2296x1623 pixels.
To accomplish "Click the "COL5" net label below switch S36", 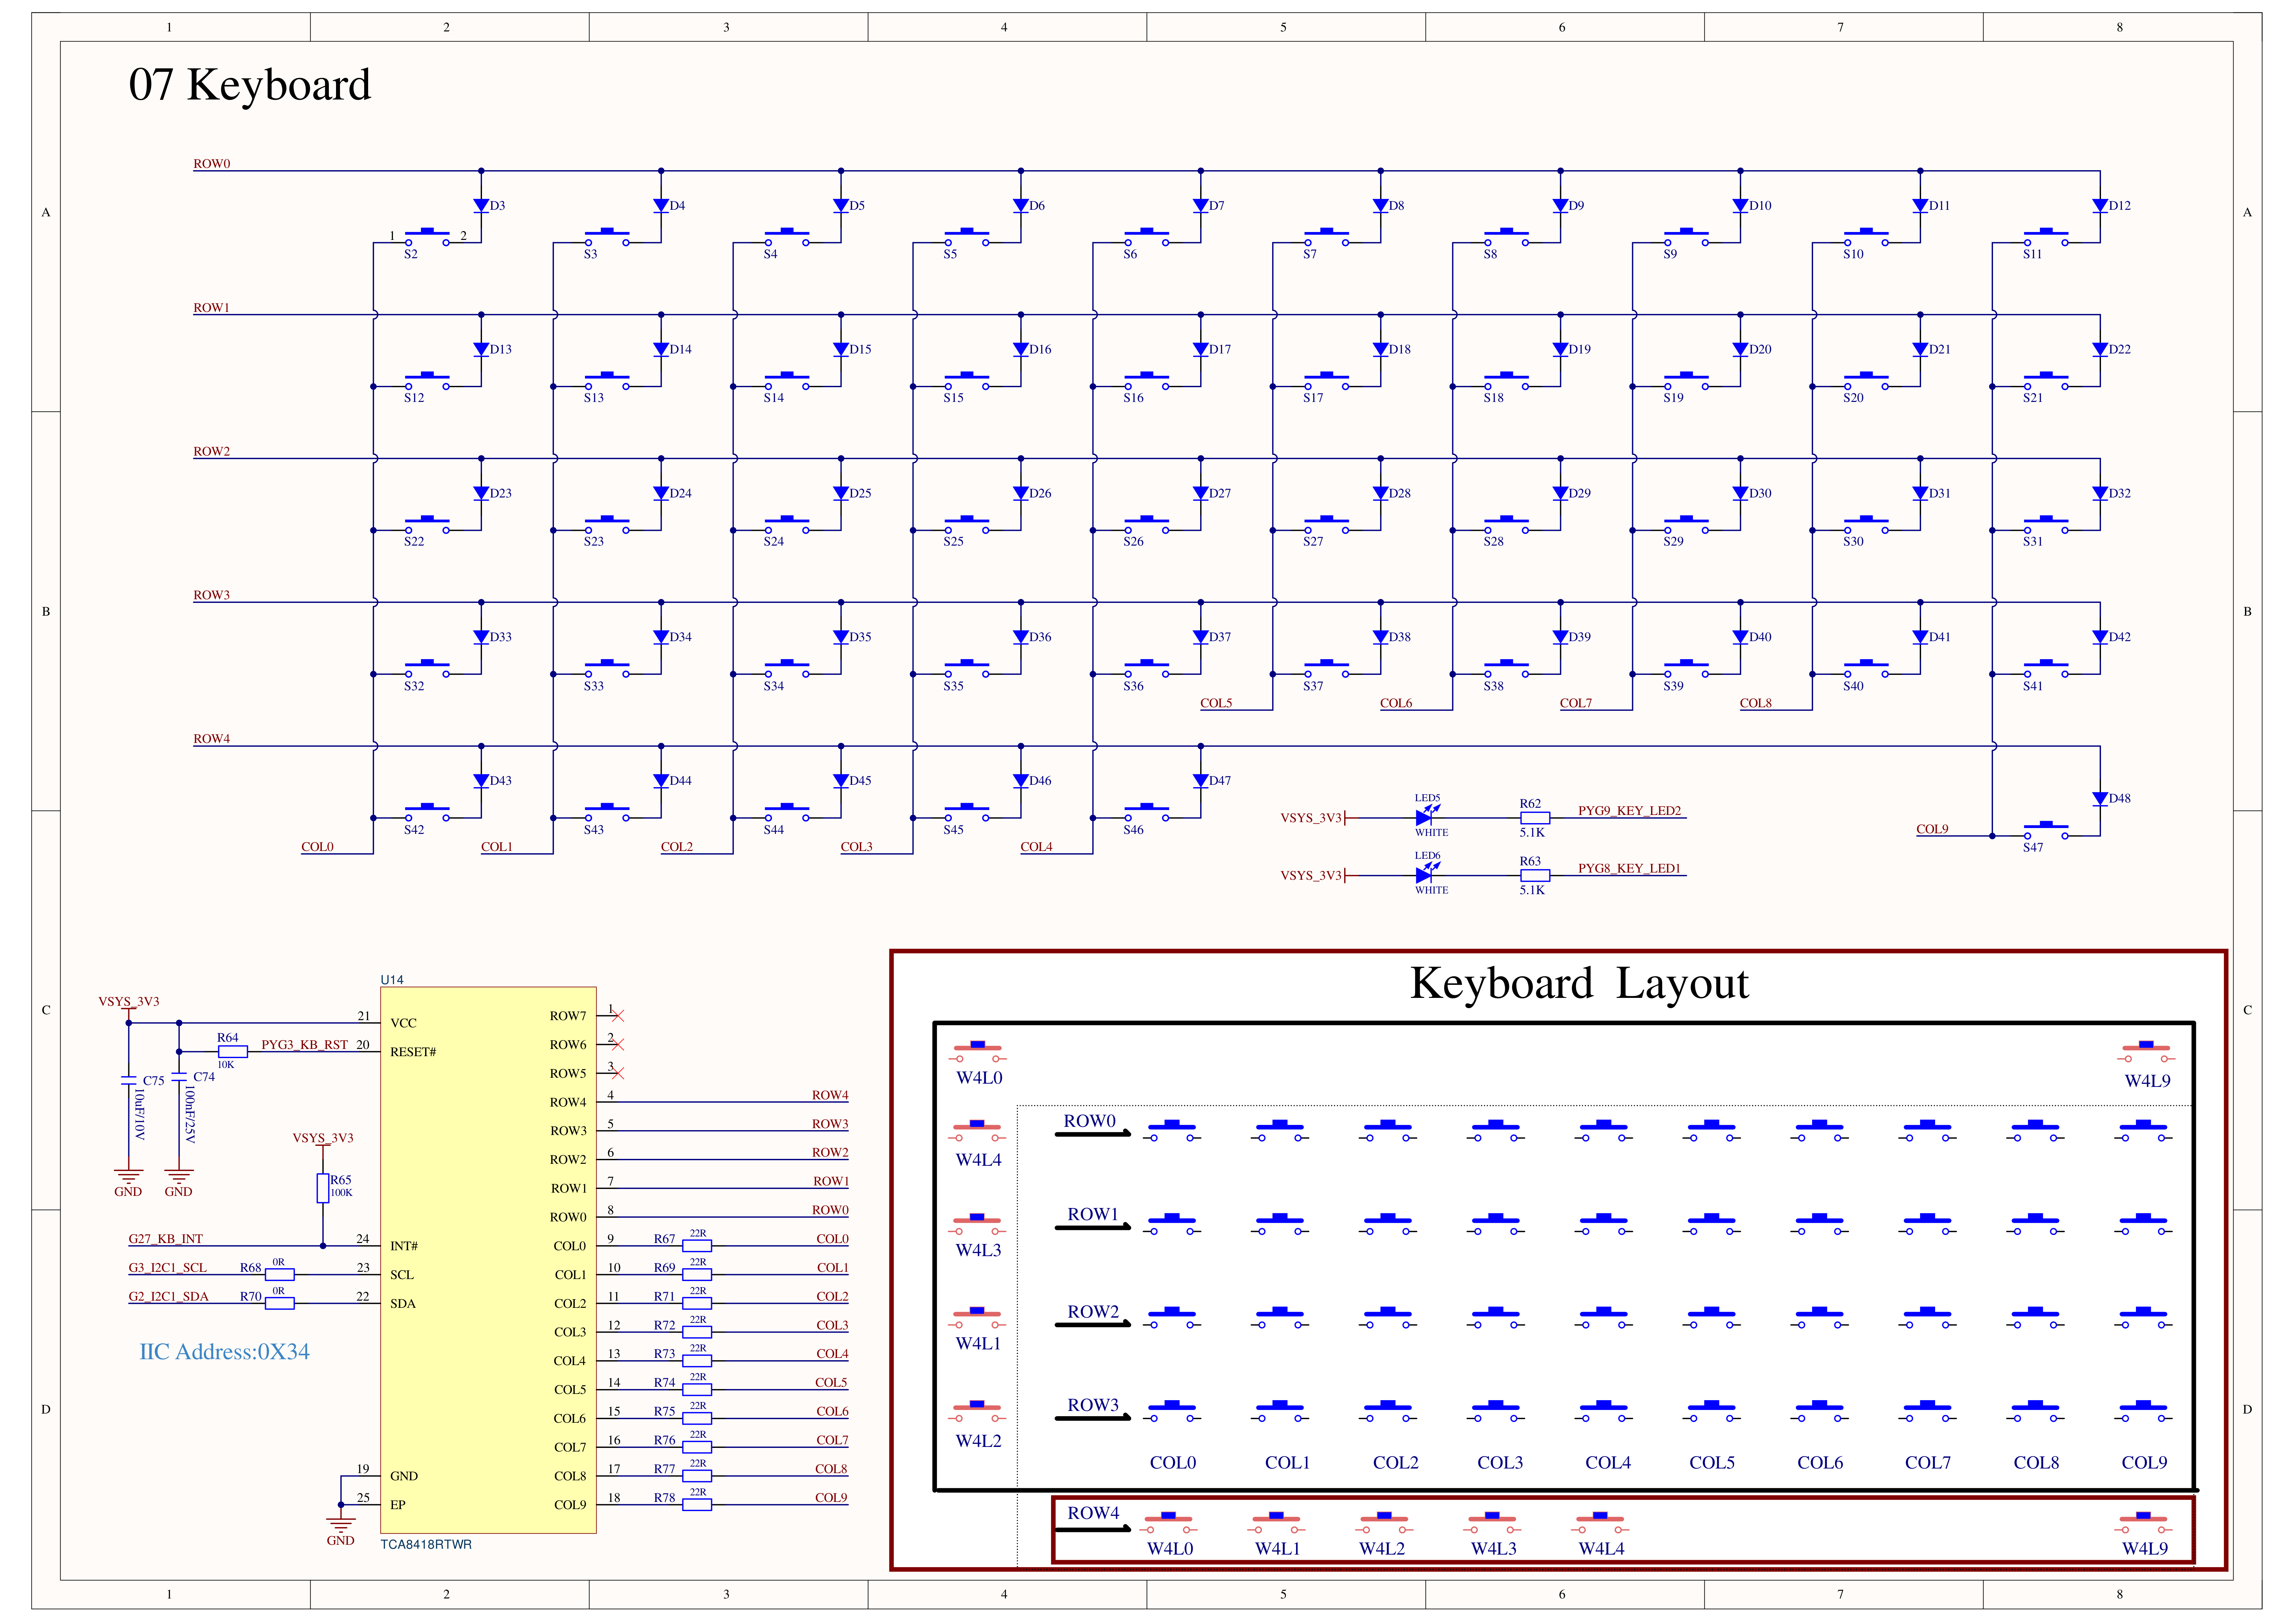I will (x=1216, y=703).
